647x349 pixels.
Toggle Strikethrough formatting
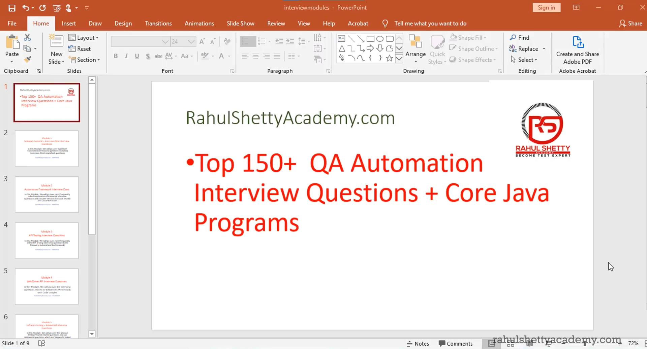click(x=158, y=56)
